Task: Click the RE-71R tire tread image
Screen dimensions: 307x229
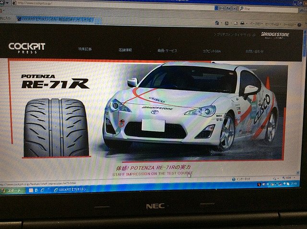Action: pos(57,127)
